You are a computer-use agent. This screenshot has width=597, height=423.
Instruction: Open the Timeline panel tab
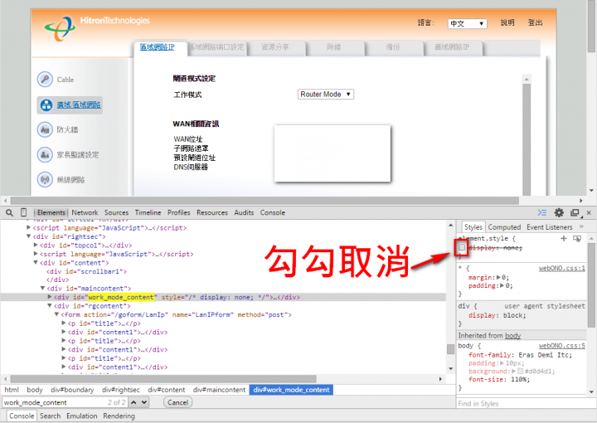148,212
